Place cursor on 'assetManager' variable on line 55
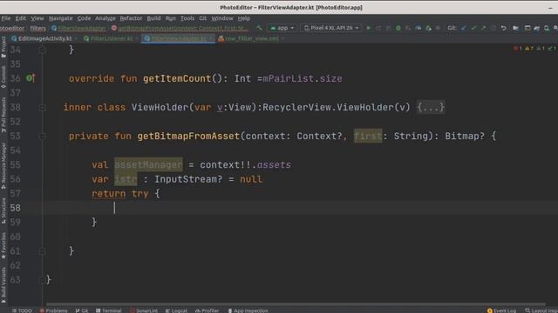This screenshot has width=558, height=313. 148,164
